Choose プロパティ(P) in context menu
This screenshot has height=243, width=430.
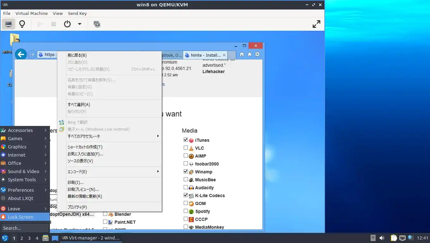pyautogui.click(x=109, y=207)
